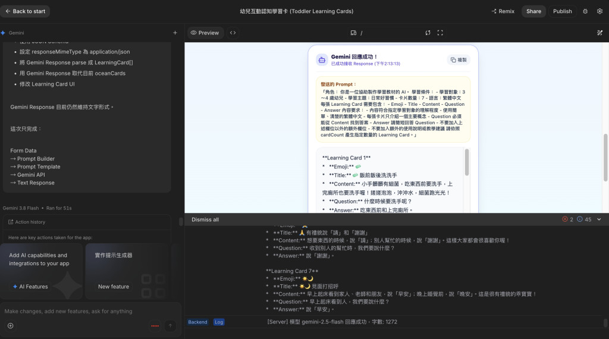Click the response card inner scrollbar

466,162
